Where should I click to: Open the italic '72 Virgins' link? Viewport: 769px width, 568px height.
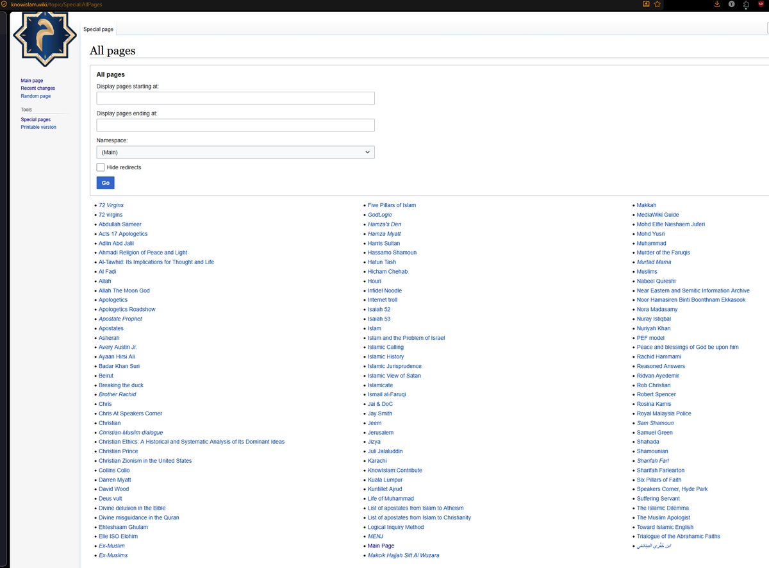tap(111, 205)
